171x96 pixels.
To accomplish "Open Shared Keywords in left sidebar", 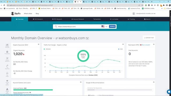I will pos(7,59).
